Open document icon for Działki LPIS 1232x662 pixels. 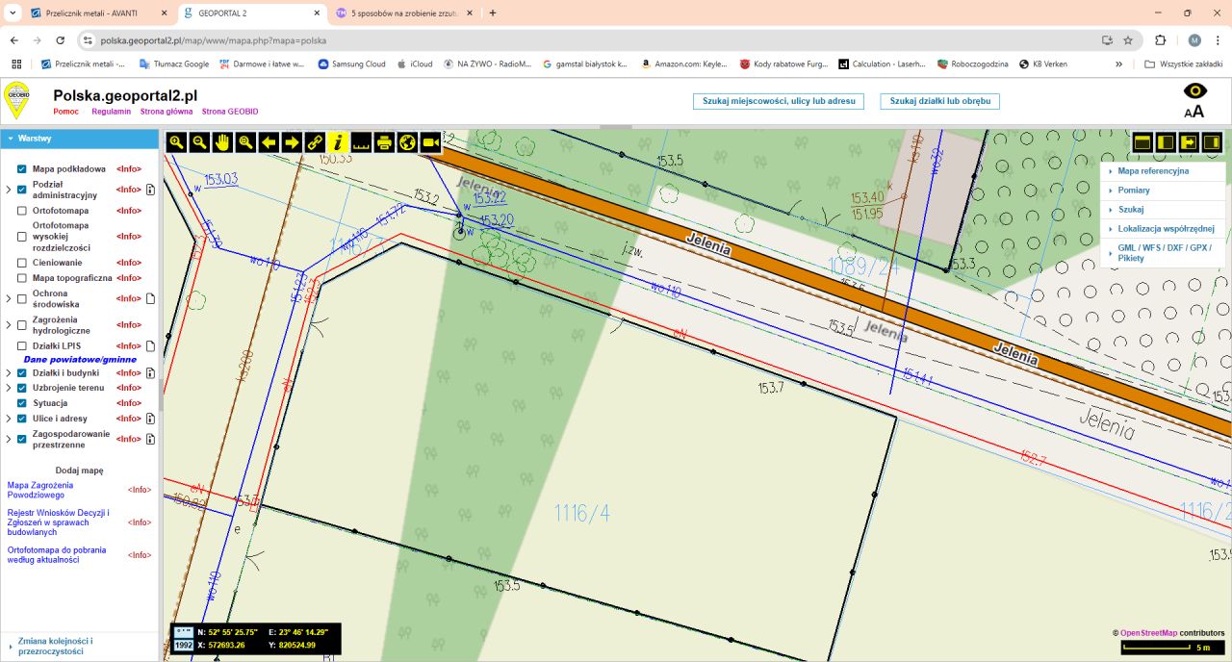pyautogui.click(x=150, y=345)
